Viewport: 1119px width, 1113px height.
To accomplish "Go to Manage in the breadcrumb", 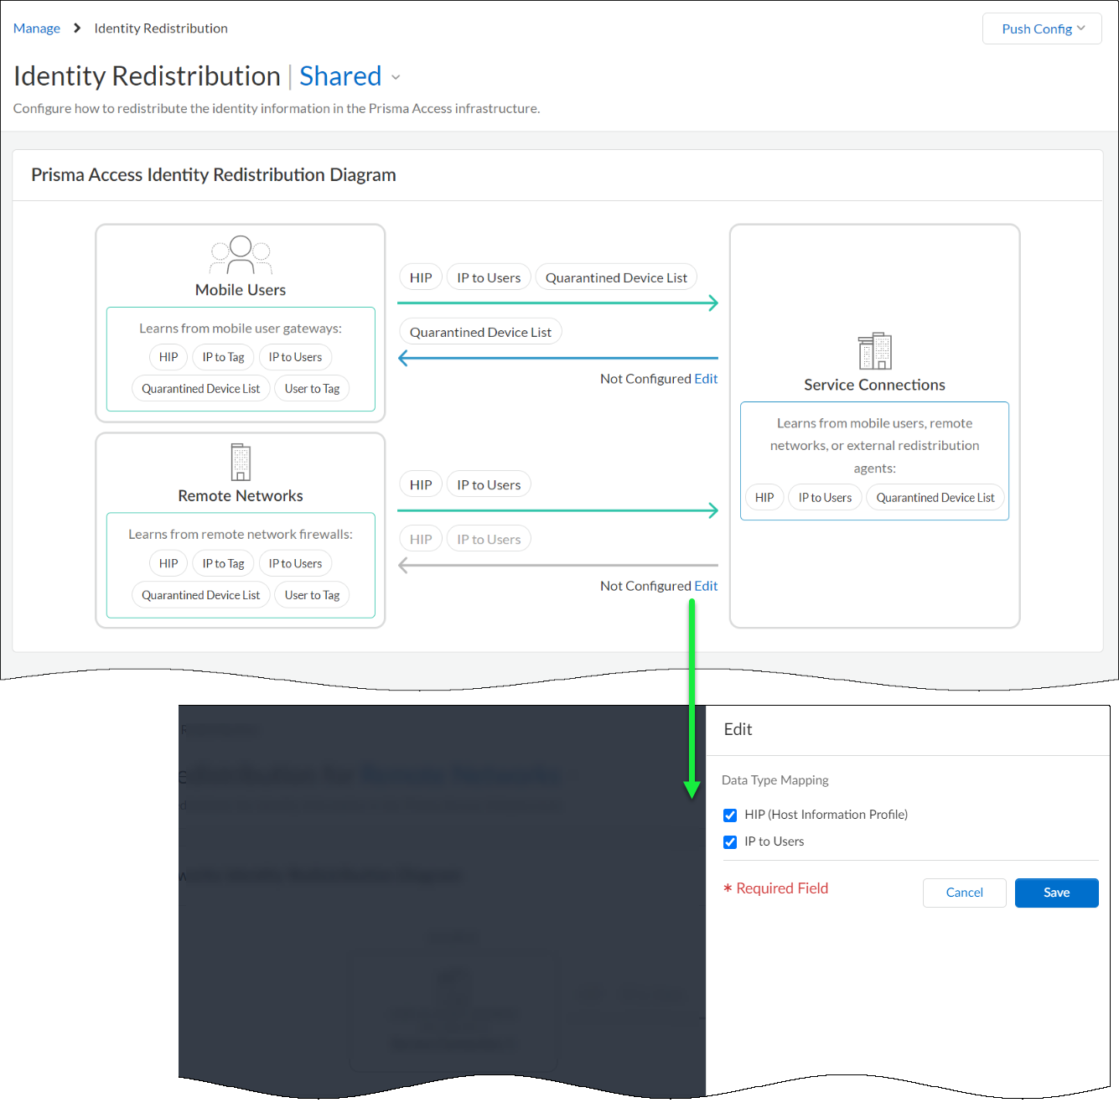I will pos(37,28).
